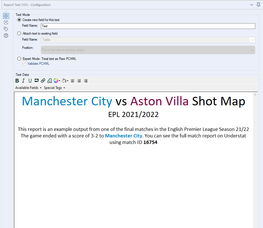Insert an image into the text
The image size is (263, 228).
coord(37,81)
